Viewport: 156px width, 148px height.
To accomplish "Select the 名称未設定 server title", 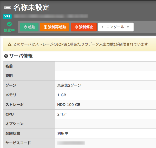I will tap(31, 8).
